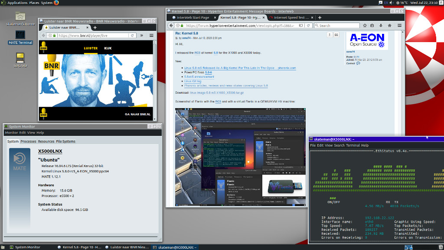Viewport: 444px width, 250px height.
Task: Open the Applications menu in top panel
Action: click(17, 3)
